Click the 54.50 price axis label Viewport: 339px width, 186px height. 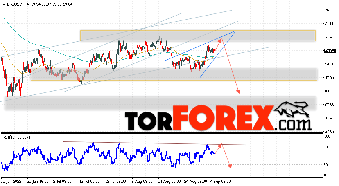(x=330, y=64)
